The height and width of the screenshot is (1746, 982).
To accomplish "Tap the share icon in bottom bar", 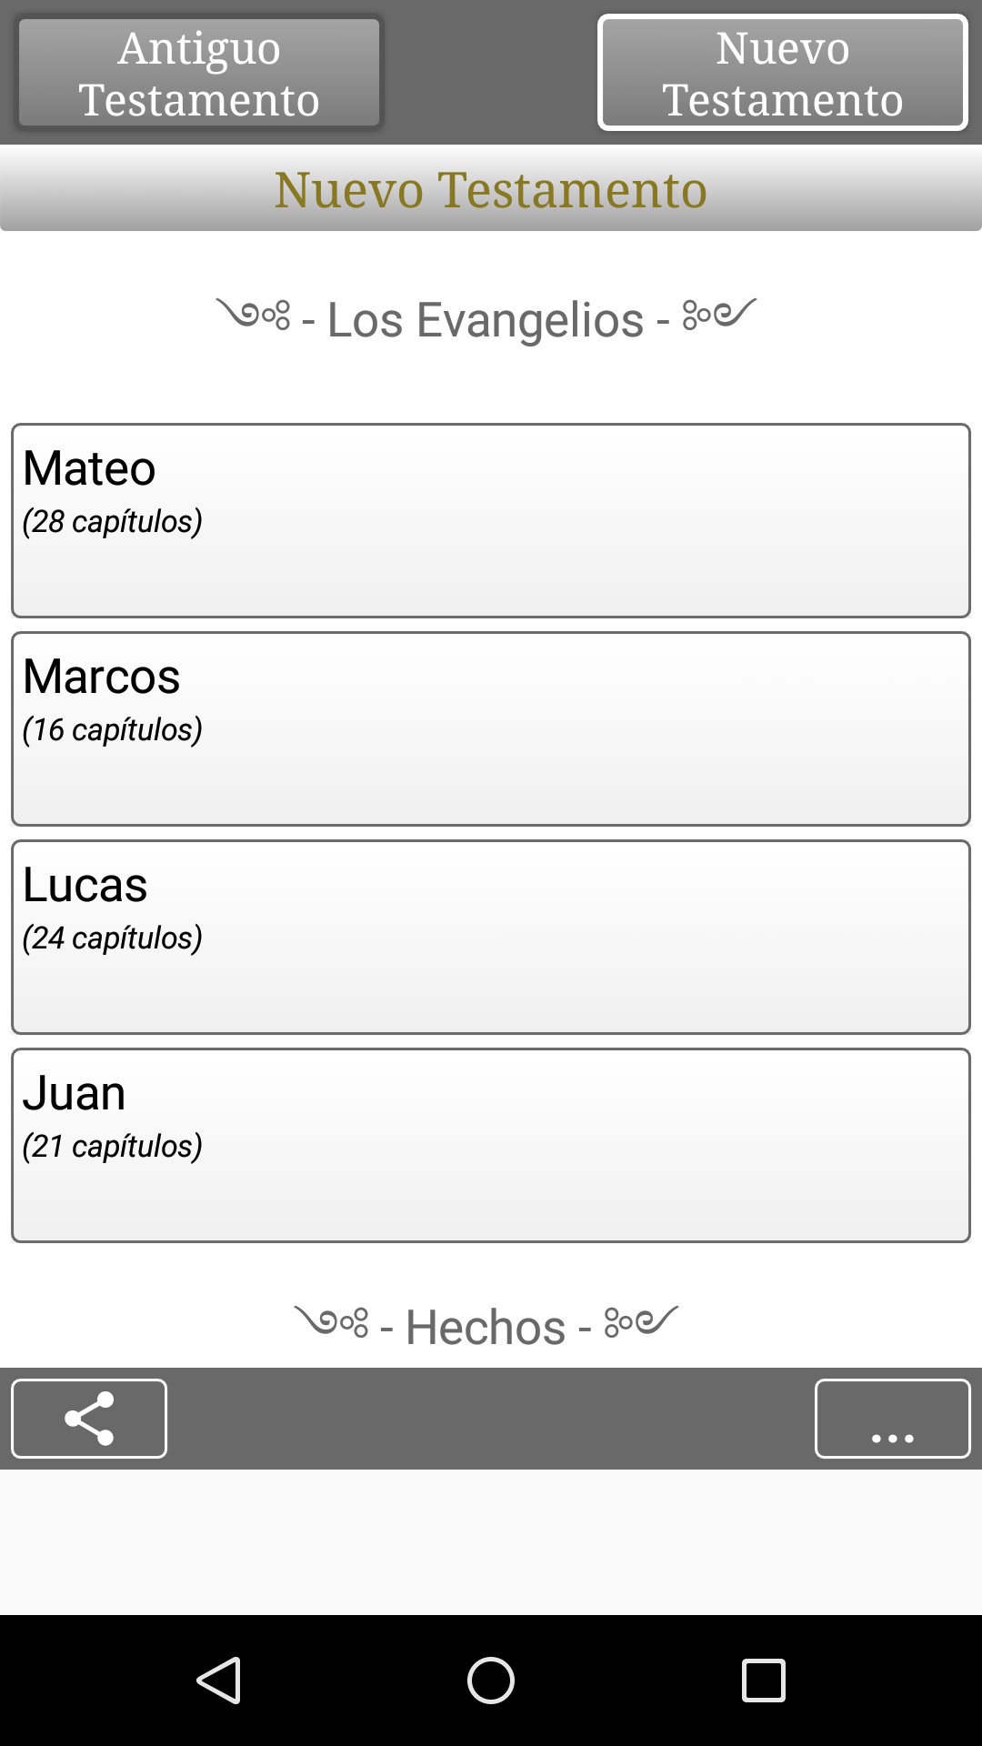I will tap(89, 1418).
